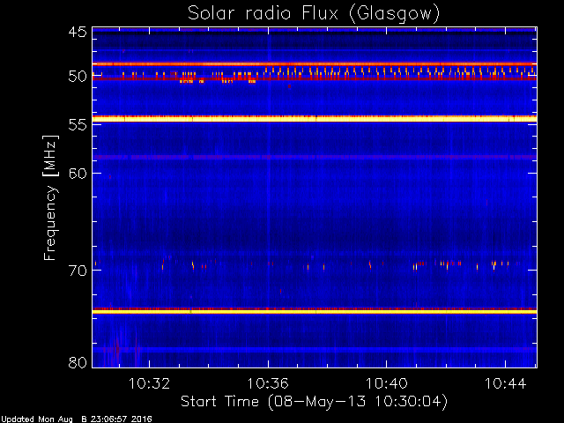Click the "Start Time (08-May-13 10:30:04)" label

pos(314,402)
